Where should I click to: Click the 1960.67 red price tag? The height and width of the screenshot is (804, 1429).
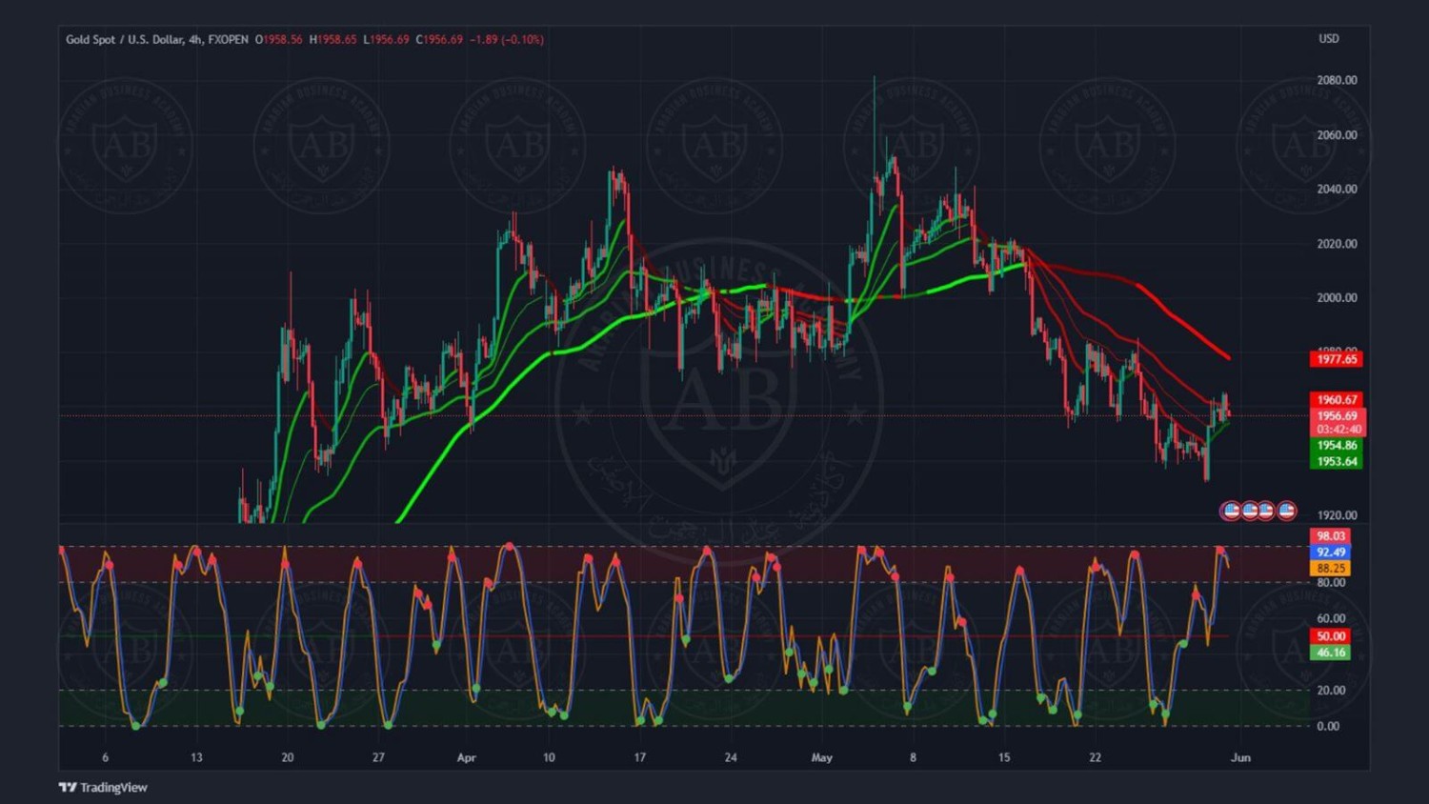tap(1337, 400)
